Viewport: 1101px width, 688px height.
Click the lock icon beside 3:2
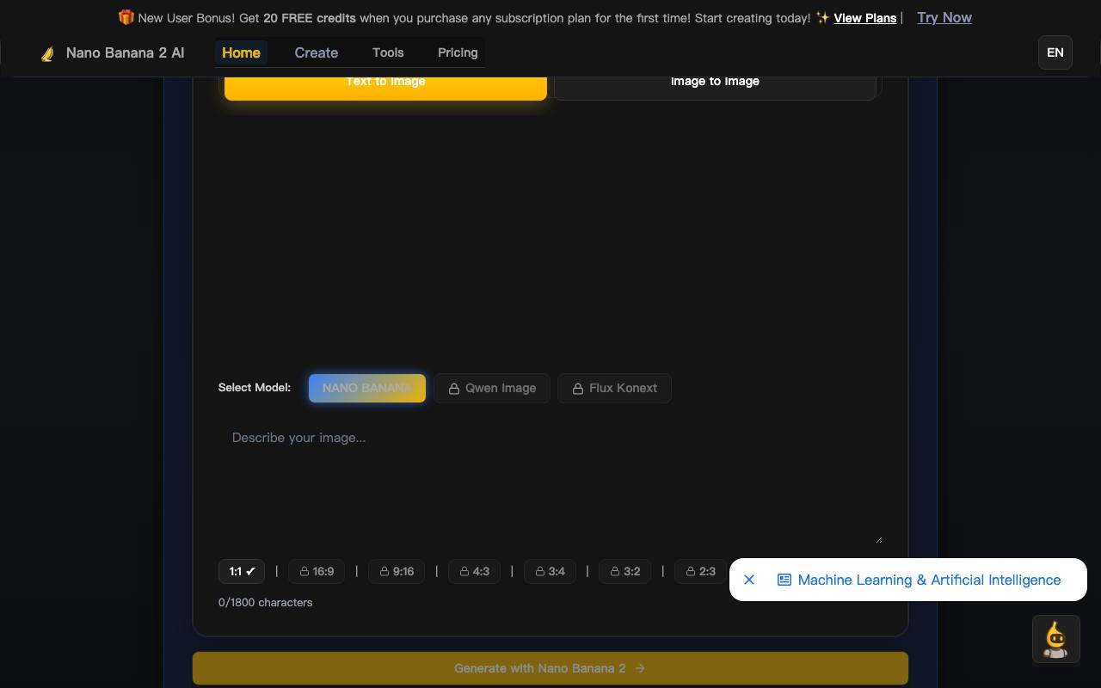pos(615,571)
